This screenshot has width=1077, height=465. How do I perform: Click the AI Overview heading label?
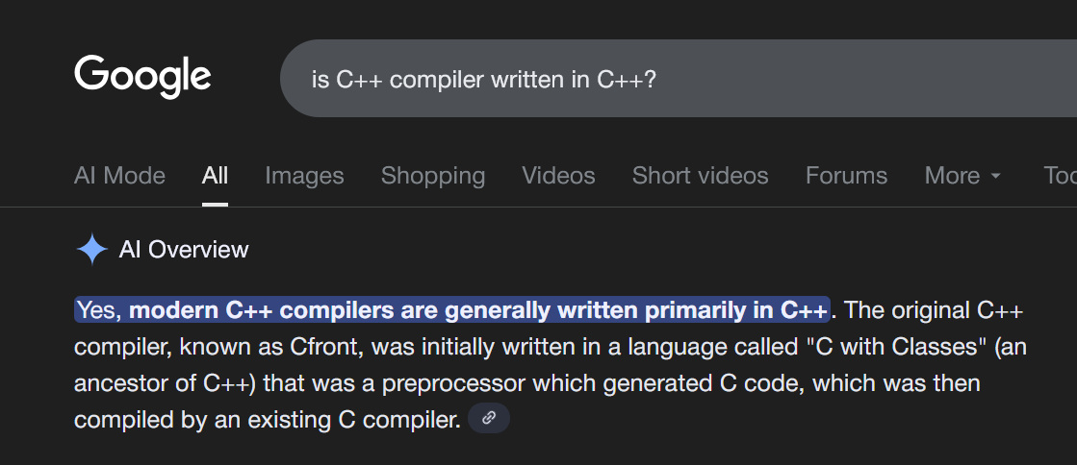click(x=184, y=250)
